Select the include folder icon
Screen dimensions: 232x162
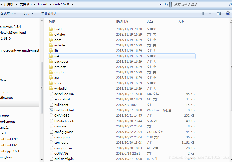point(51,45)
